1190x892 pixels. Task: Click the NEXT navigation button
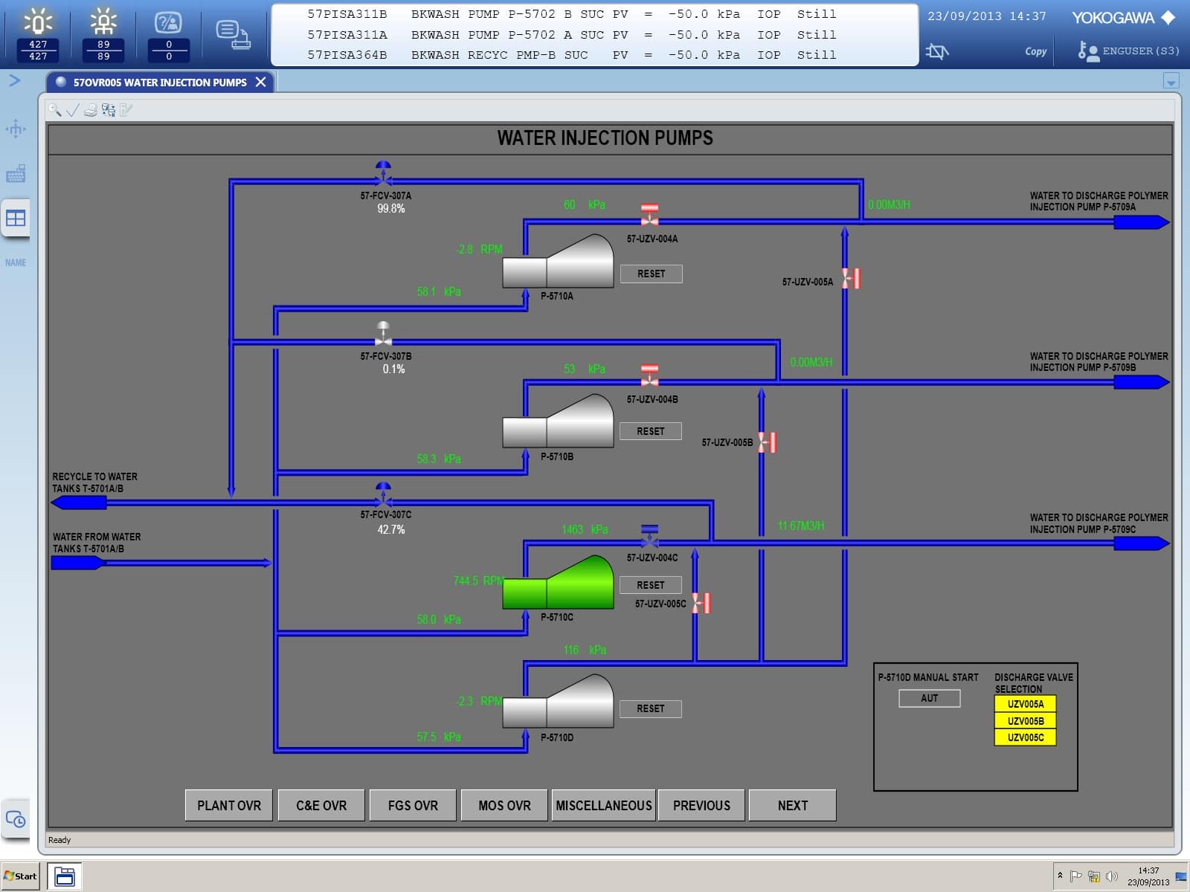click(x=792, y=805)
